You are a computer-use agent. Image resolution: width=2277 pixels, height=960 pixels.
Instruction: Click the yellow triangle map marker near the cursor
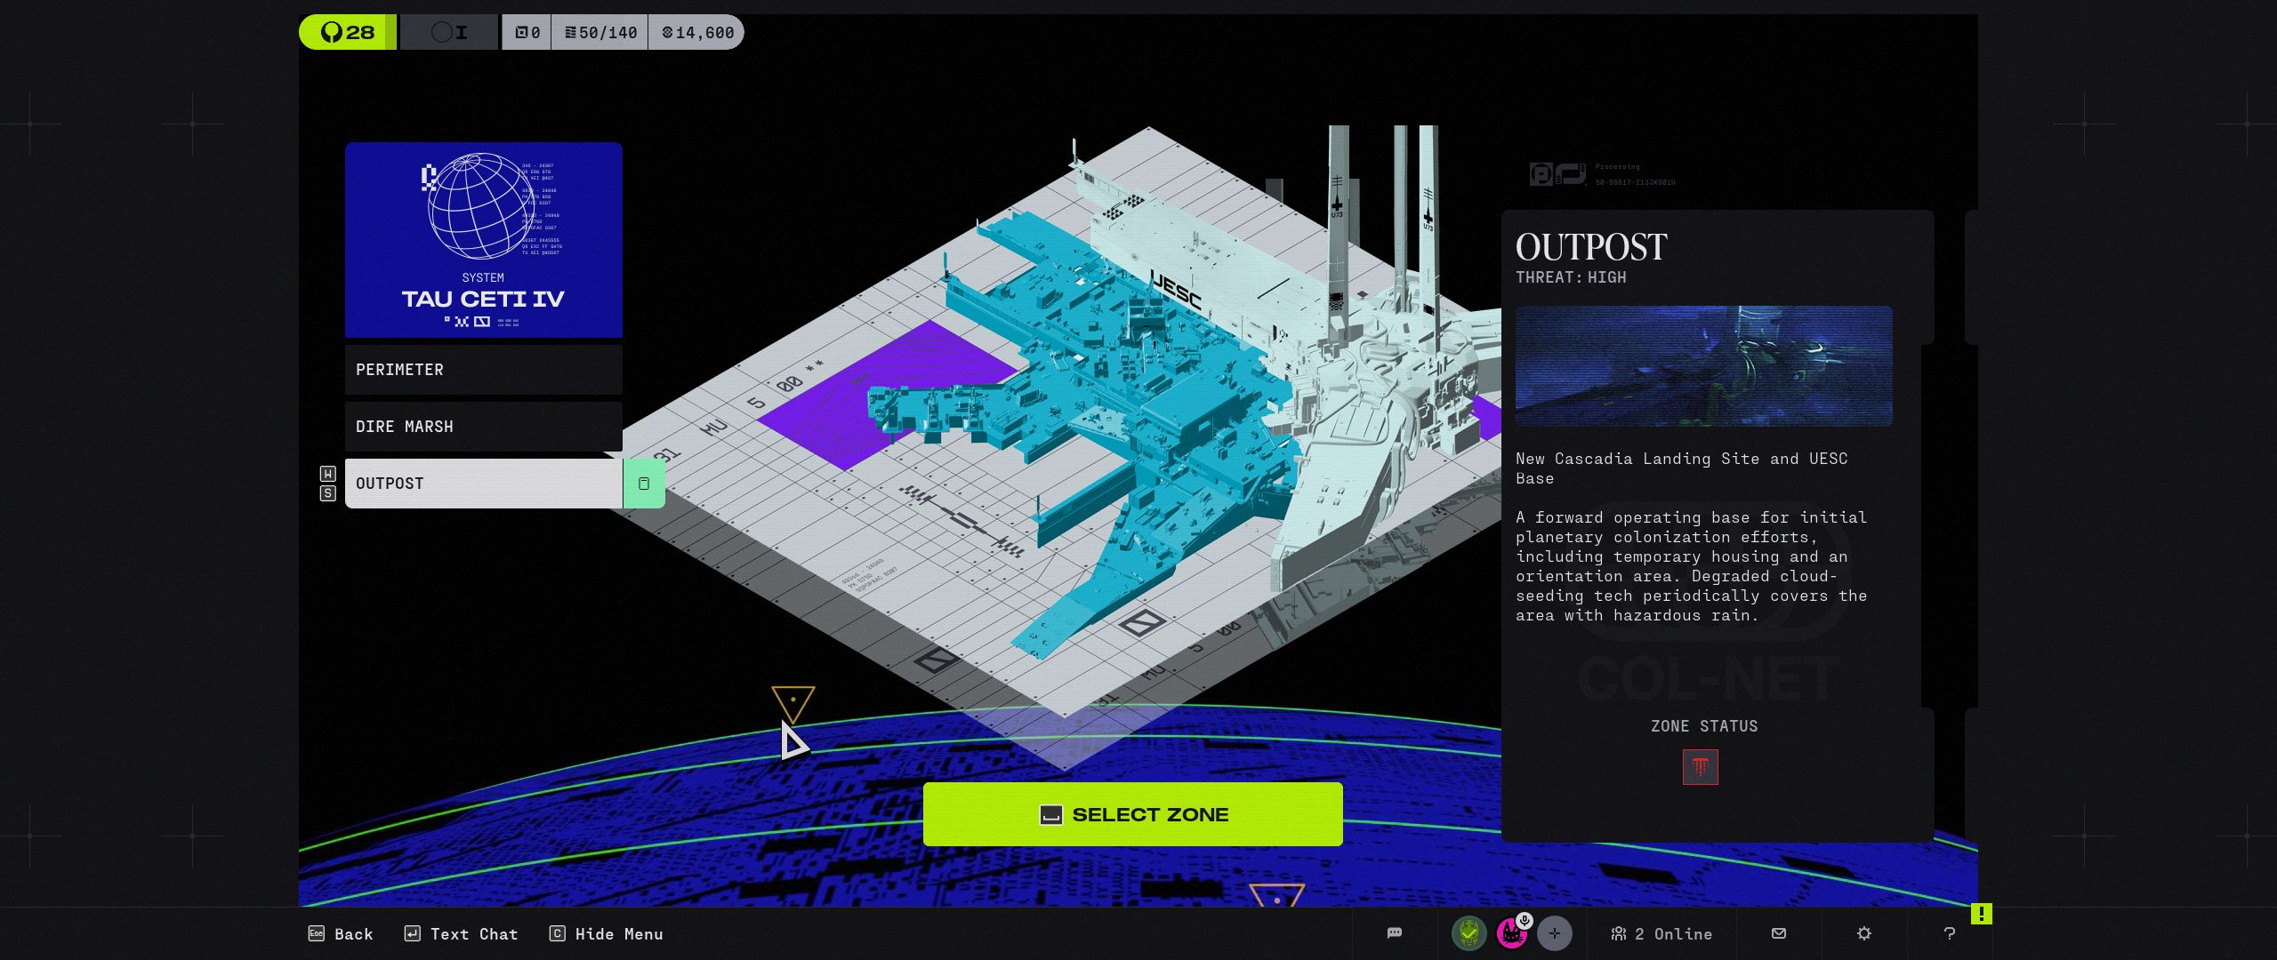tap(793, 703)
